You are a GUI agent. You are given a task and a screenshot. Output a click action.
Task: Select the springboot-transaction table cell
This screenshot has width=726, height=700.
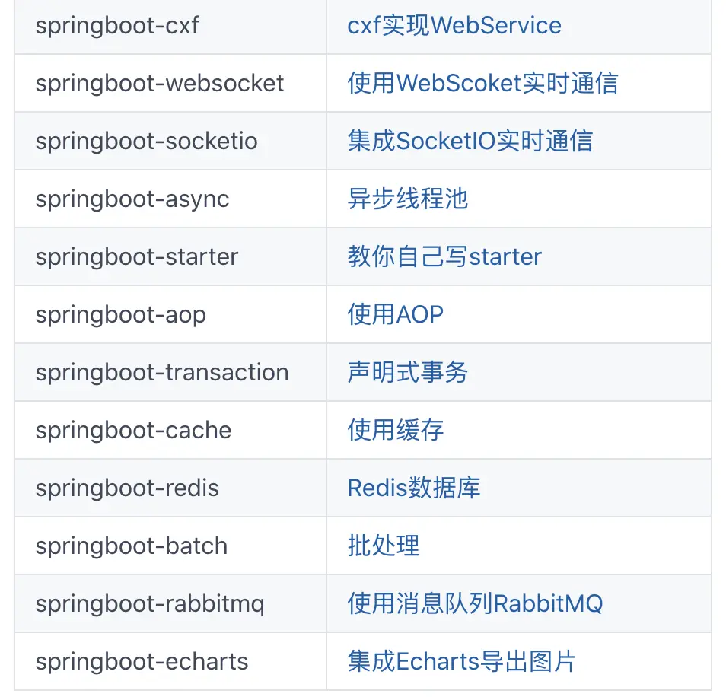(170, 372)
